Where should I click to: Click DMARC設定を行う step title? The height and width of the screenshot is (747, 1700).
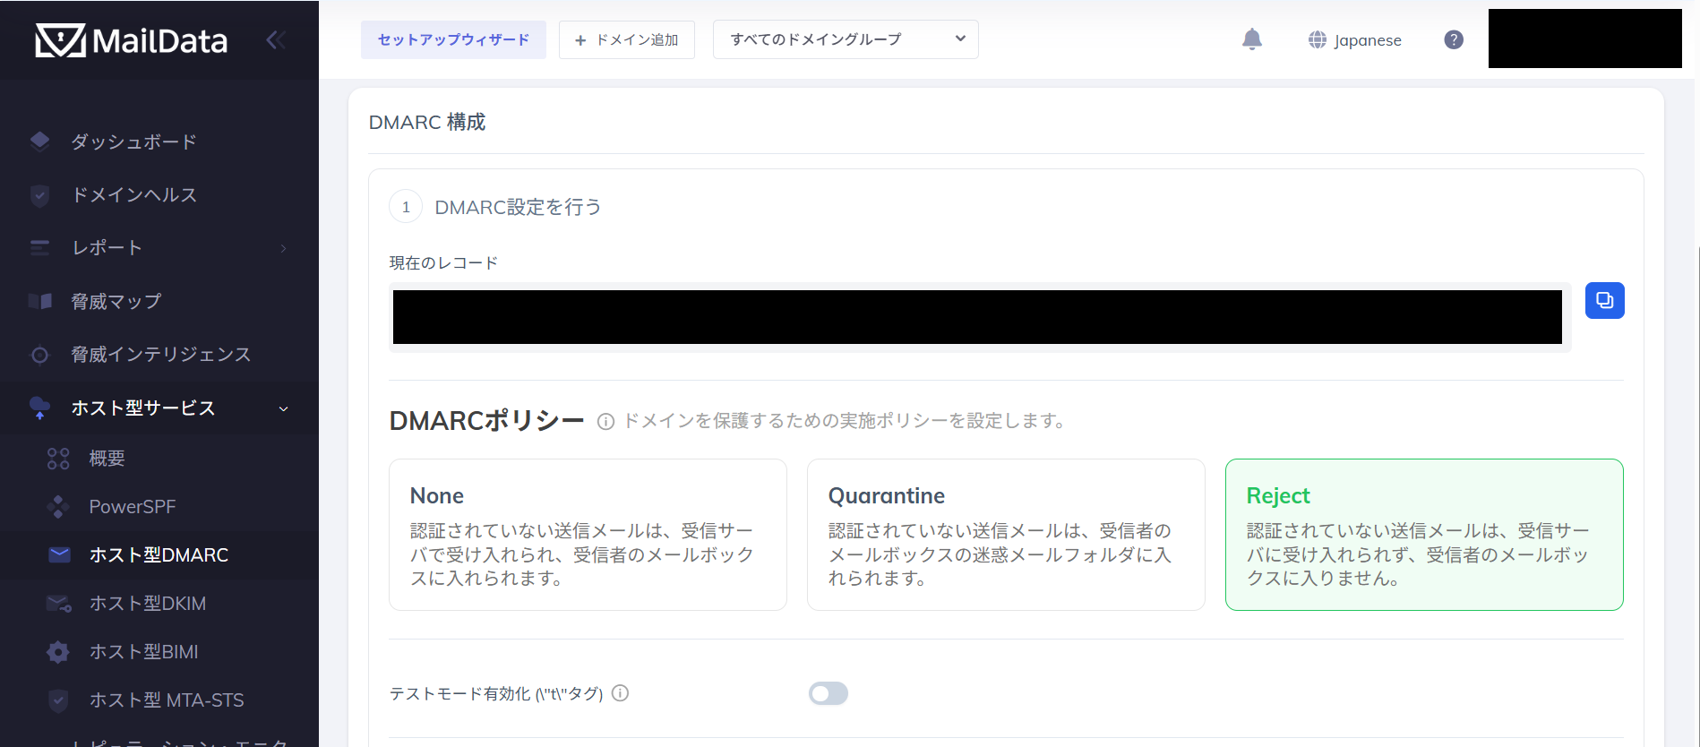click(x=518, y=207)
